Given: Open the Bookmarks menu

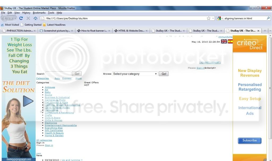Looking at the screenshot, I should click(x=39, y=13).
